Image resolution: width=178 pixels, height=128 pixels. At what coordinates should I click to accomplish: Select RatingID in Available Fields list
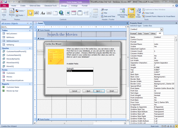(80, 69)
